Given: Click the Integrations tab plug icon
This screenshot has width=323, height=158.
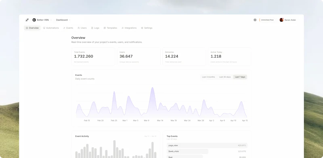Looking at the screenshot, I should click(x=123, y=28).
